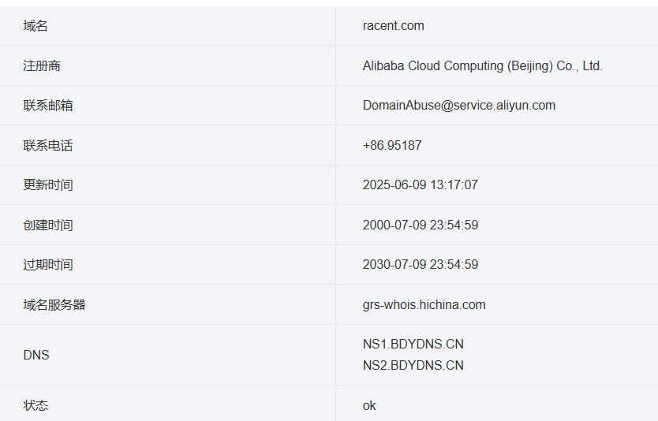Click the 2025-06-09 13:17:07 update time value
Viewport: 658px width, 421px height.
(x=420, y=185)
